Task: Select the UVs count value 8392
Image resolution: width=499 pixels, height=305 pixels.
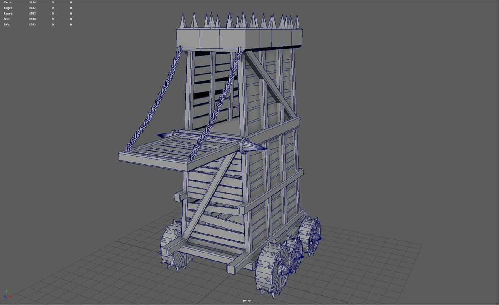Action: [32, 25]
